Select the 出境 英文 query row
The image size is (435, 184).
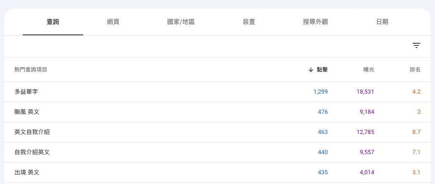coord(27,172)
